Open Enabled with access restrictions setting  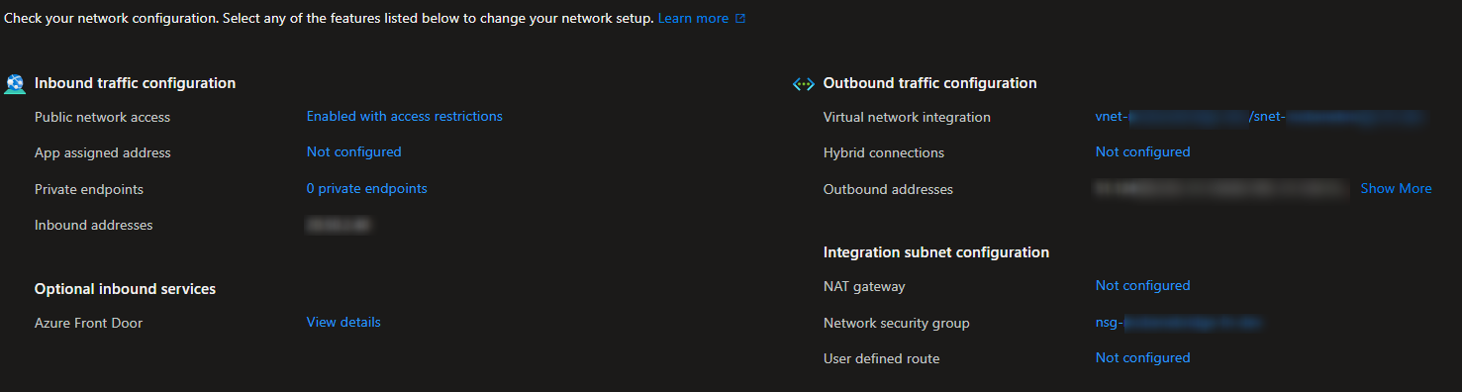point(405,117)
